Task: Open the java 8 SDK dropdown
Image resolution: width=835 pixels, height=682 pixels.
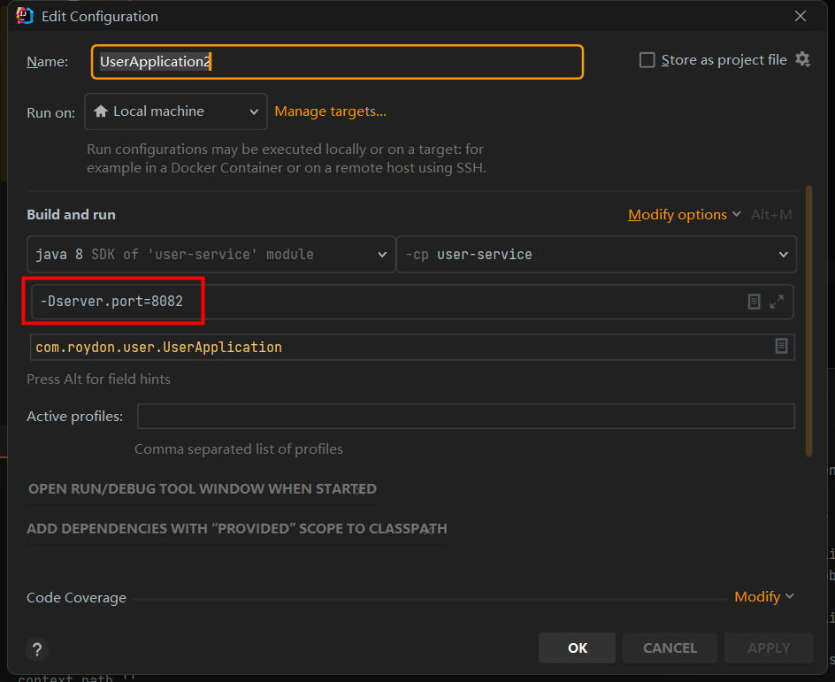Action: [x=211, y=255]
